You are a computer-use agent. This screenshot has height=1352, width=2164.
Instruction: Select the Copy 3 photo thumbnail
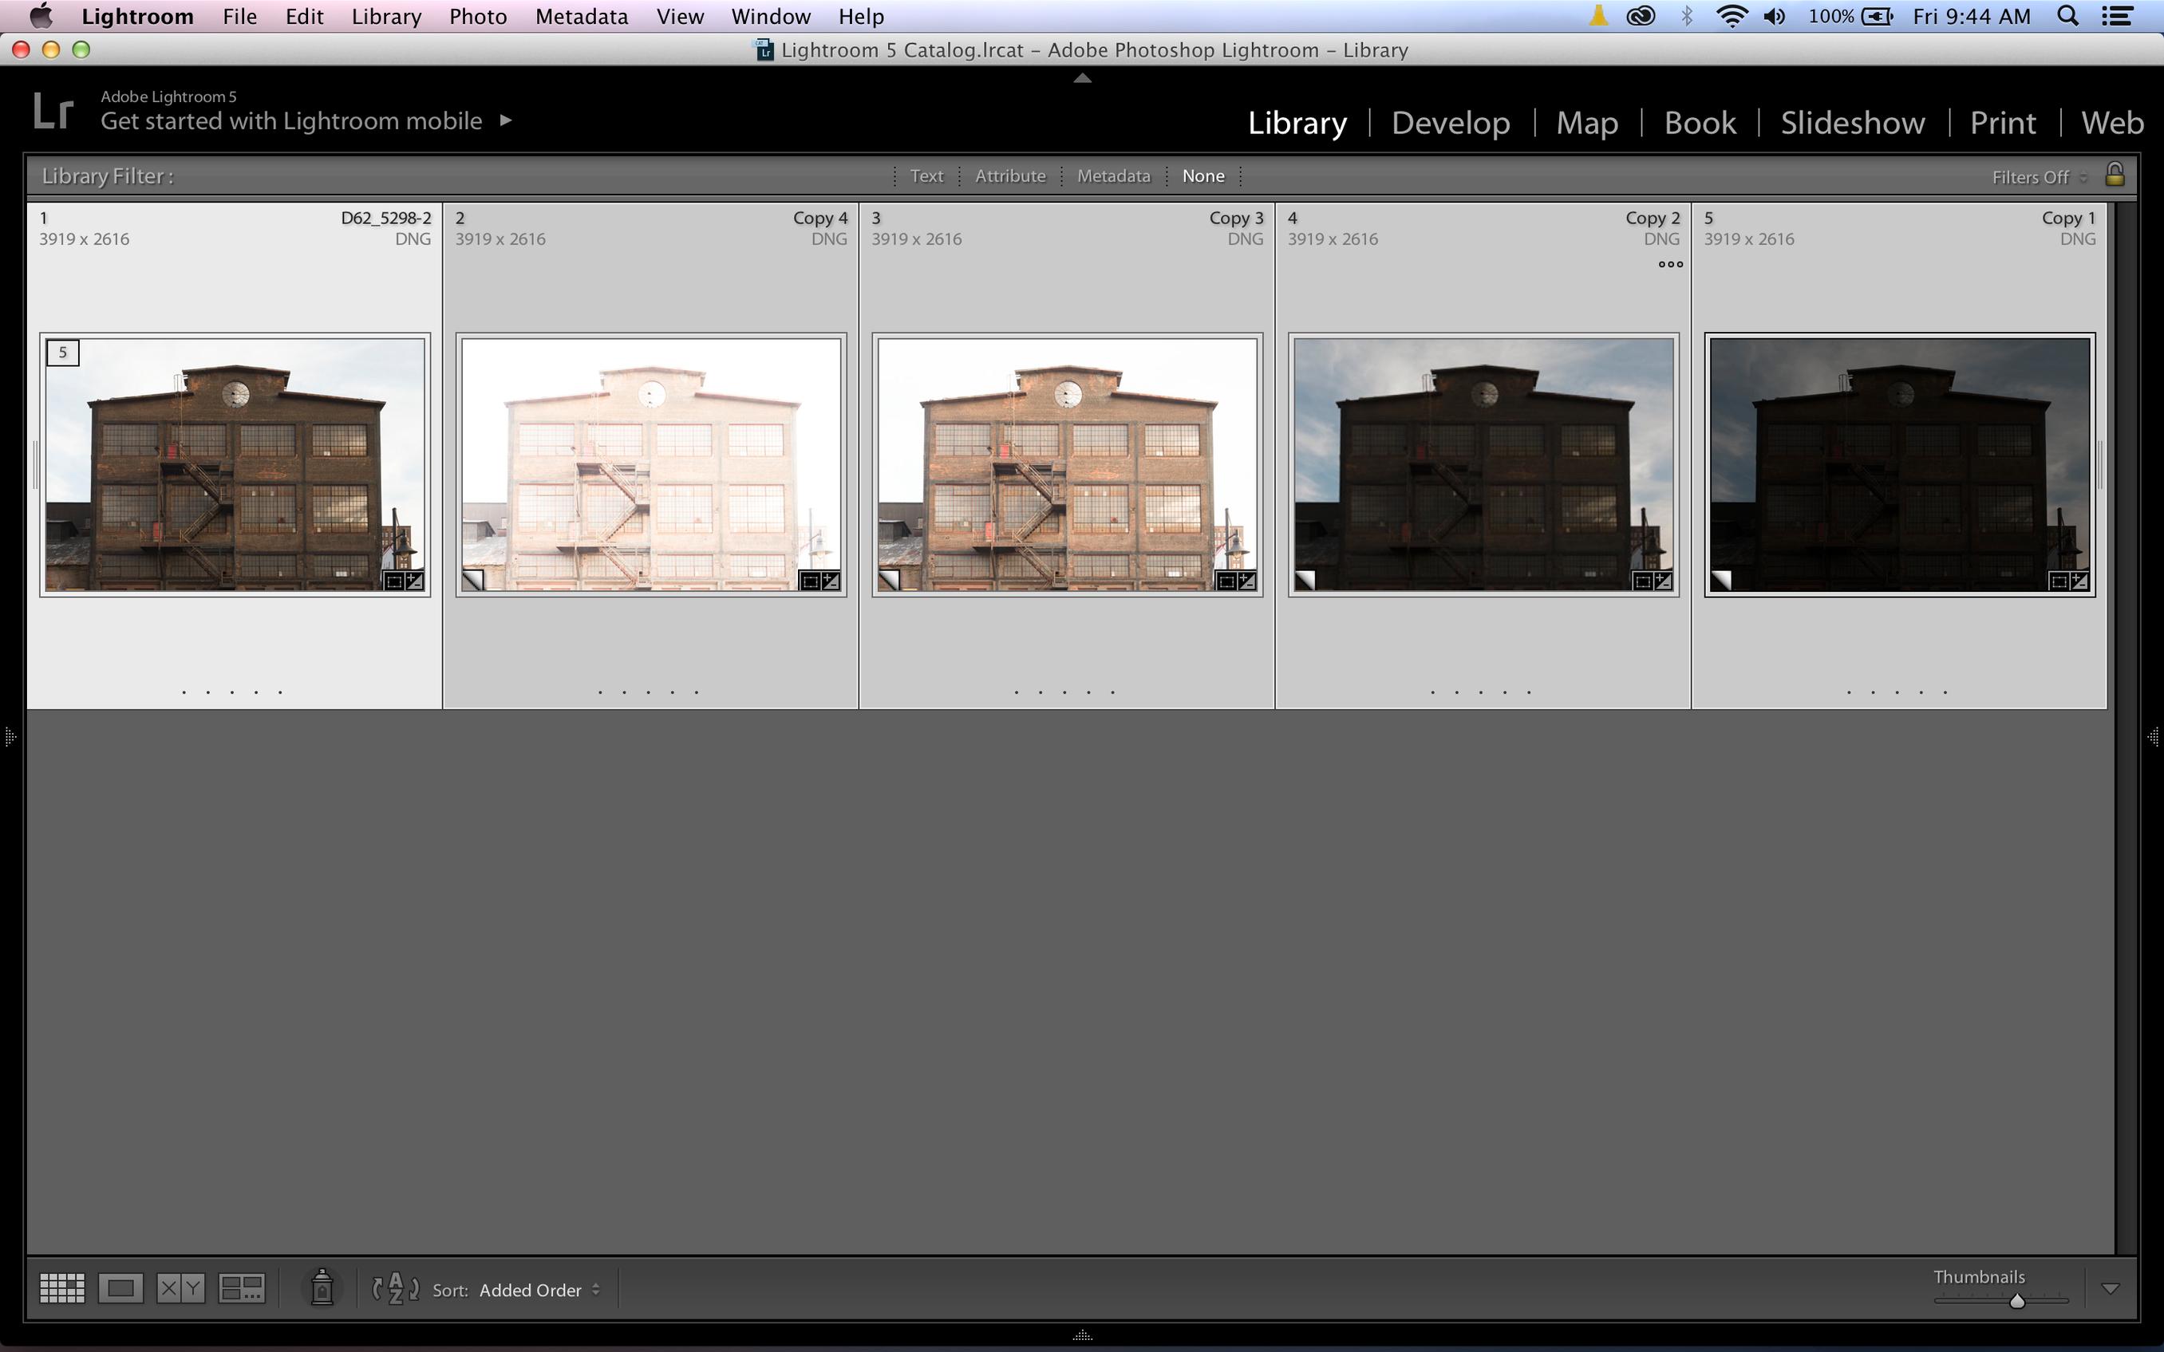1067,464
